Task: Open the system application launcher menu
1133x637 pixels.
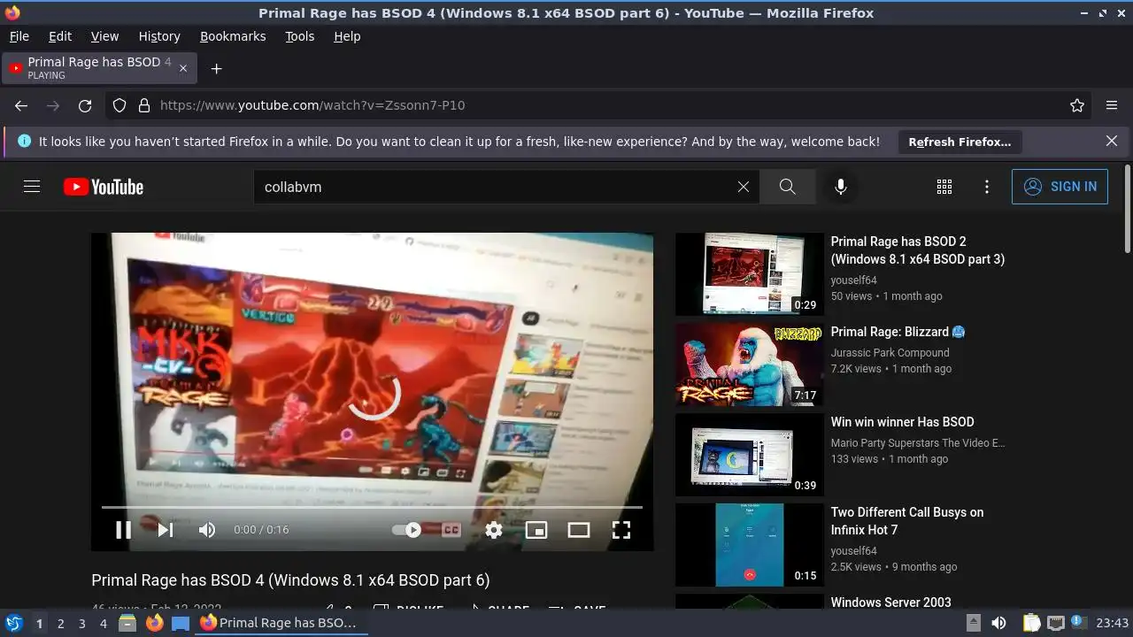Action: (13, 623)
